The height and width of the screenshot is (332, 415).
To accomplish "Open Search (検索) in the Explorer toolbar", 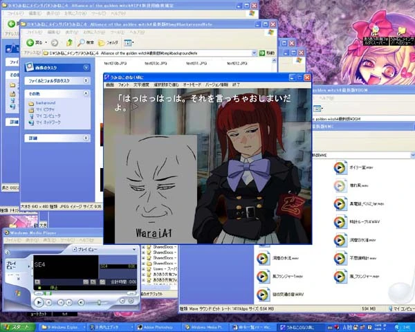I will [x=86, y=42].
